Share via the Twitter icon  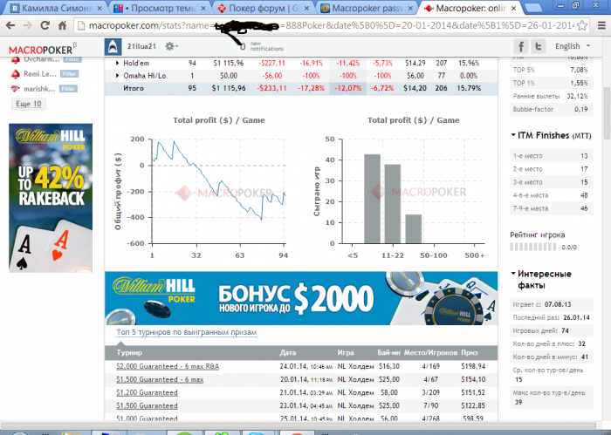point(539,47)
